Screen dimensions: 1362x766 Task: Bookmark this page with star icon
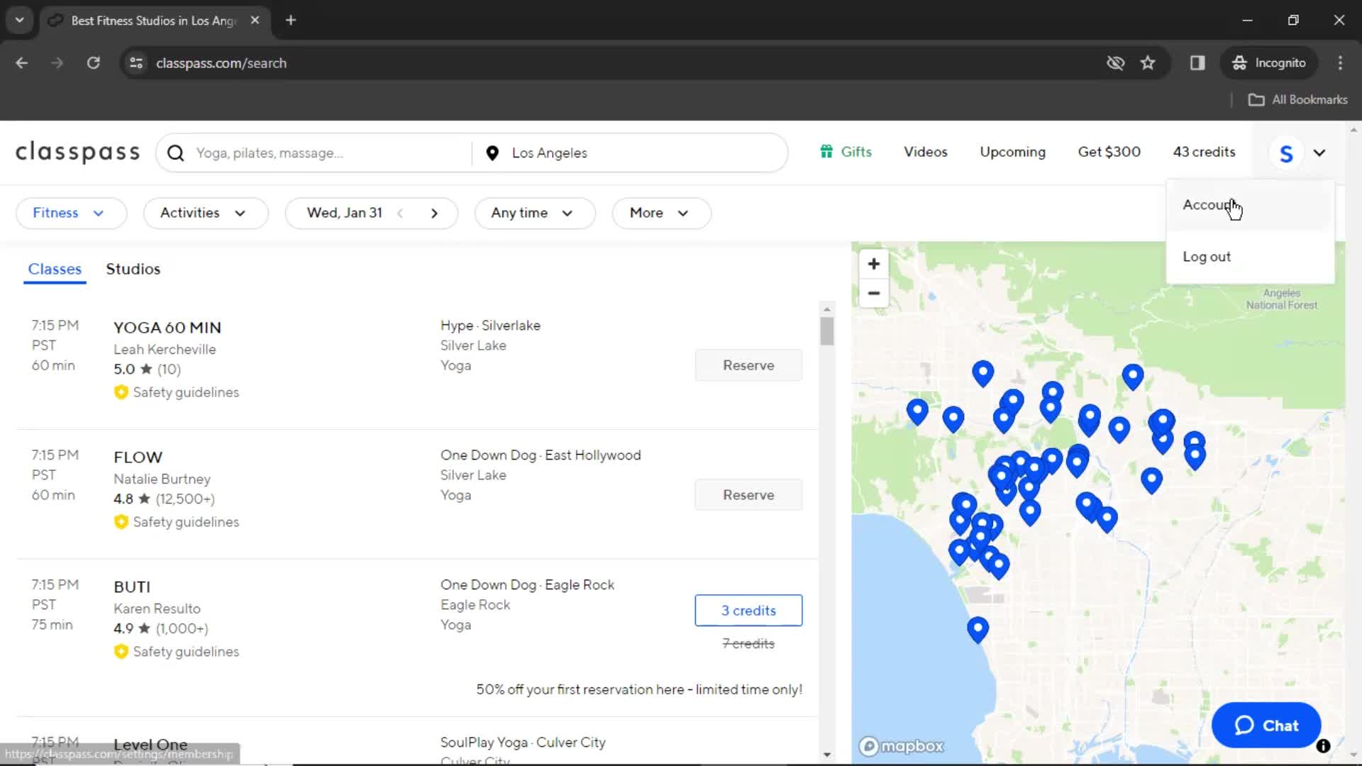1148,63
